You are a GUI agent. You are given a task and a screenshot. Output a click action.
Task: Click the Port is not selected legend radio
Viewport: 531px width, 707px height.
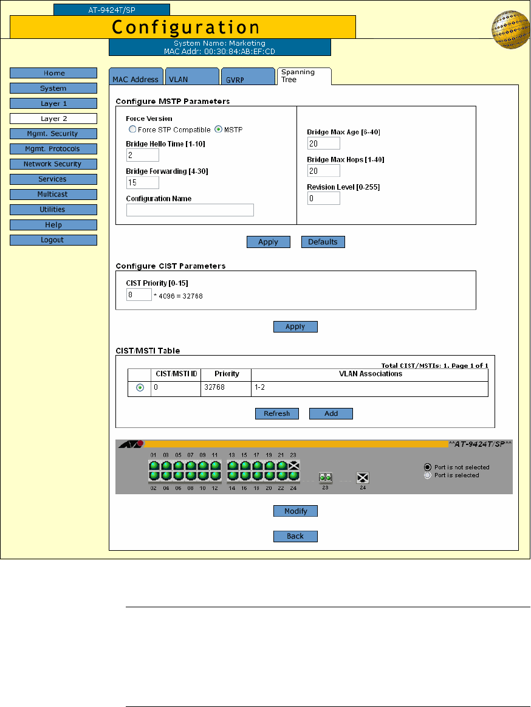click(428, 467)
